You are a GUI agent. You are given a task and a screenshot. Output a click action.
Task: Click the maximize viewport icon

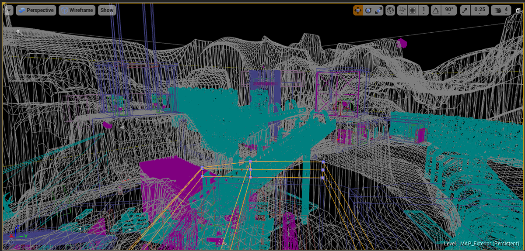517,10
